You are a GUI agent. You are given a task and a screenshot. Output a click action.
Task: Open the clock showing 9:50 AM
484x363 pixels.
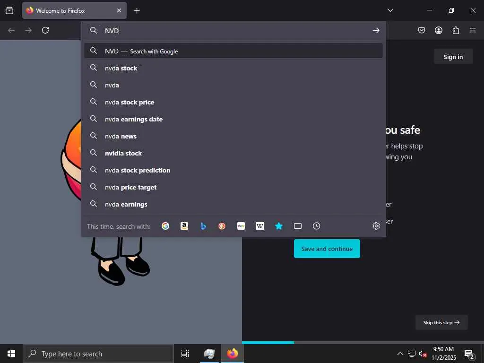(x=443, y=354)
